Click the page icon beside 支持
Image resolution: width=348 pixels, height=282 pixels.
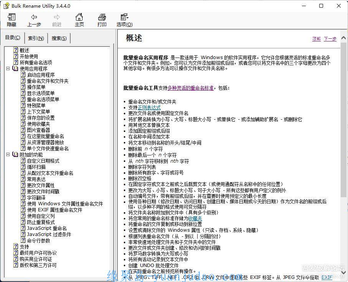[x=16, y=246]
